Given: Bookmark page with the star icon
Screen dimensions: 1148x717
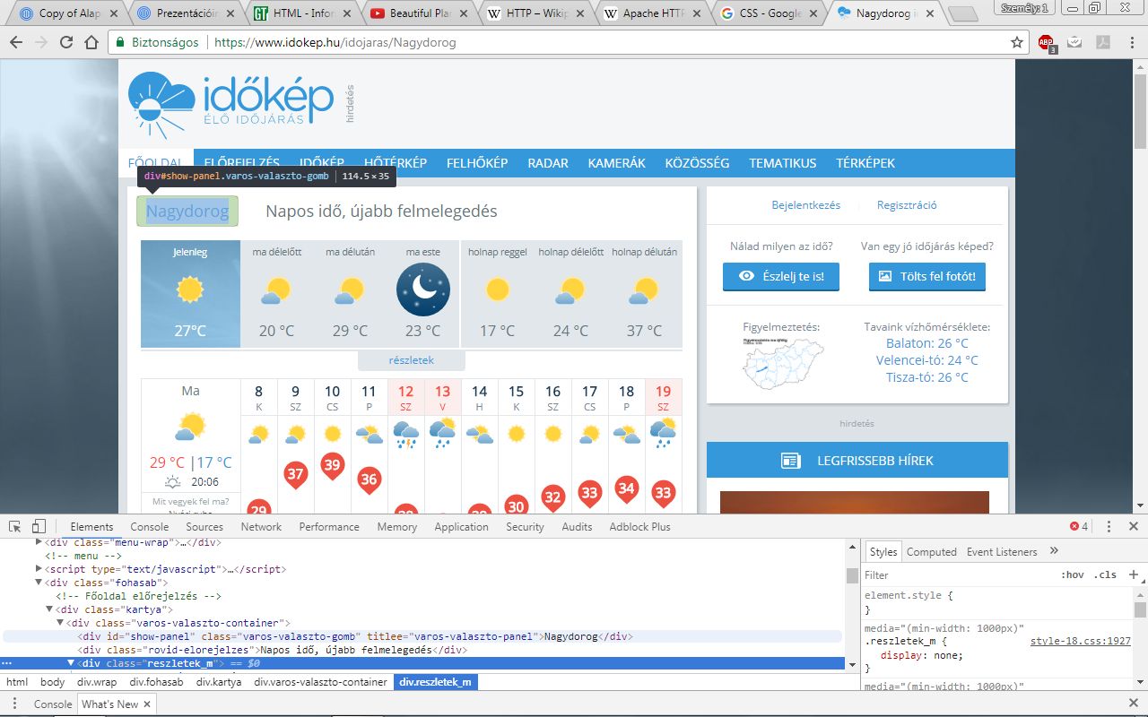Looking at the screenshot, I should [x=1017, y=42].
